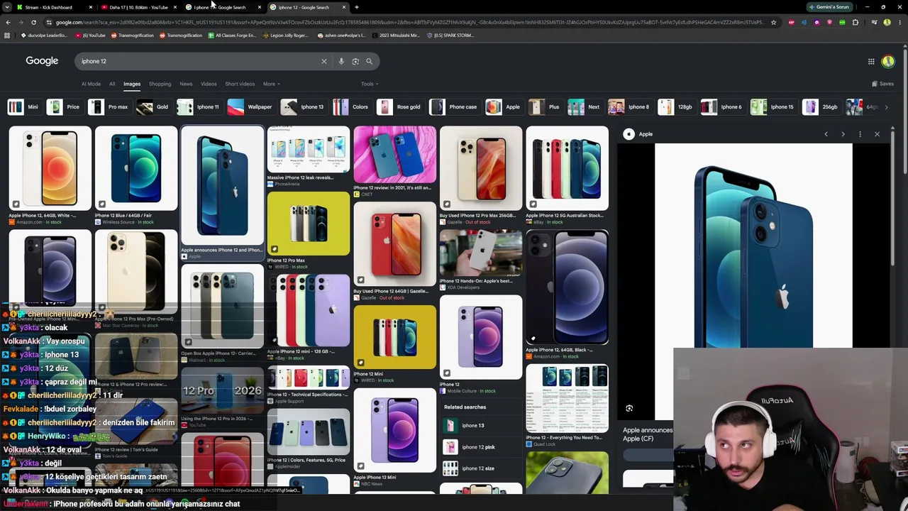Switch to the Videos tab
This screenshot has width=908, height=511.
point(209,84)
